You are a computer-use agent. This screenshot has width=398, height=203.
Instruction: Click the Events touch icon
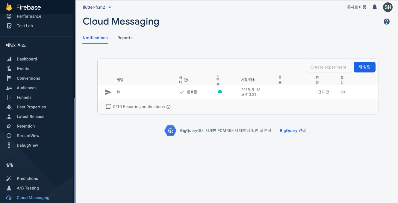pos(9,69)
